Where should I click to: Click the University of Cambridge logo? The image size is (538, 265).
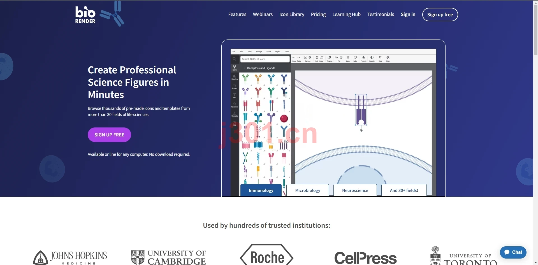169,257
